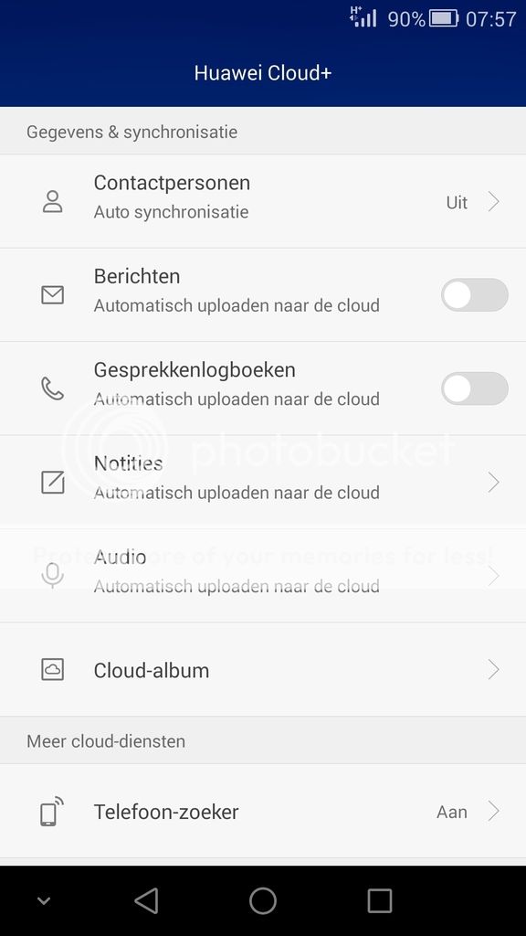Tap the Telefoon-zoeker phone signal icon

(52, 812)
